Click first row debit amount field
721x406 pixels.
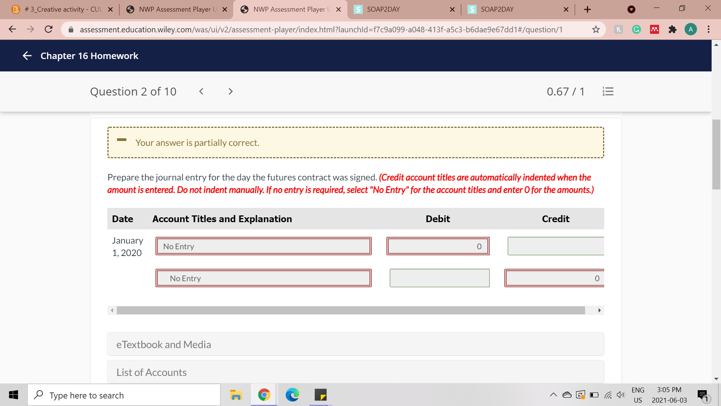pos(437,246)
